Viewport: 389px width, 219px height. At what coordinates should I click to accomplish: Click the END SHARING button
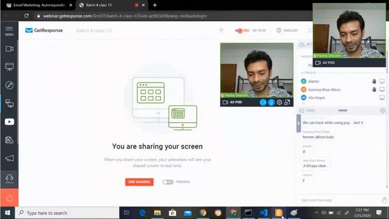(x=139, y=182)
